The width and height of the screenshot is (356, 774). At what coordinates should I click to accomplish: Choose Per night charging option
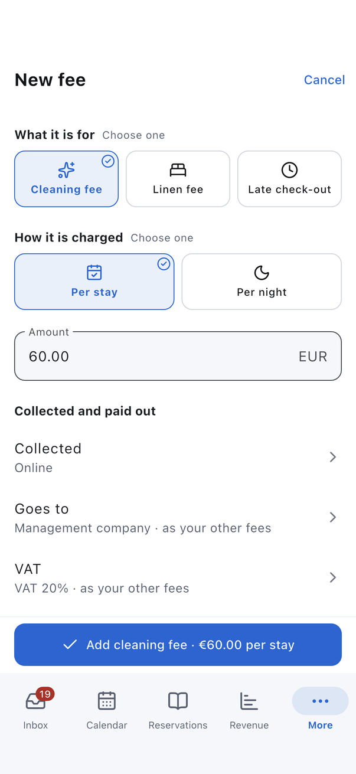click(x=262, y=282)
